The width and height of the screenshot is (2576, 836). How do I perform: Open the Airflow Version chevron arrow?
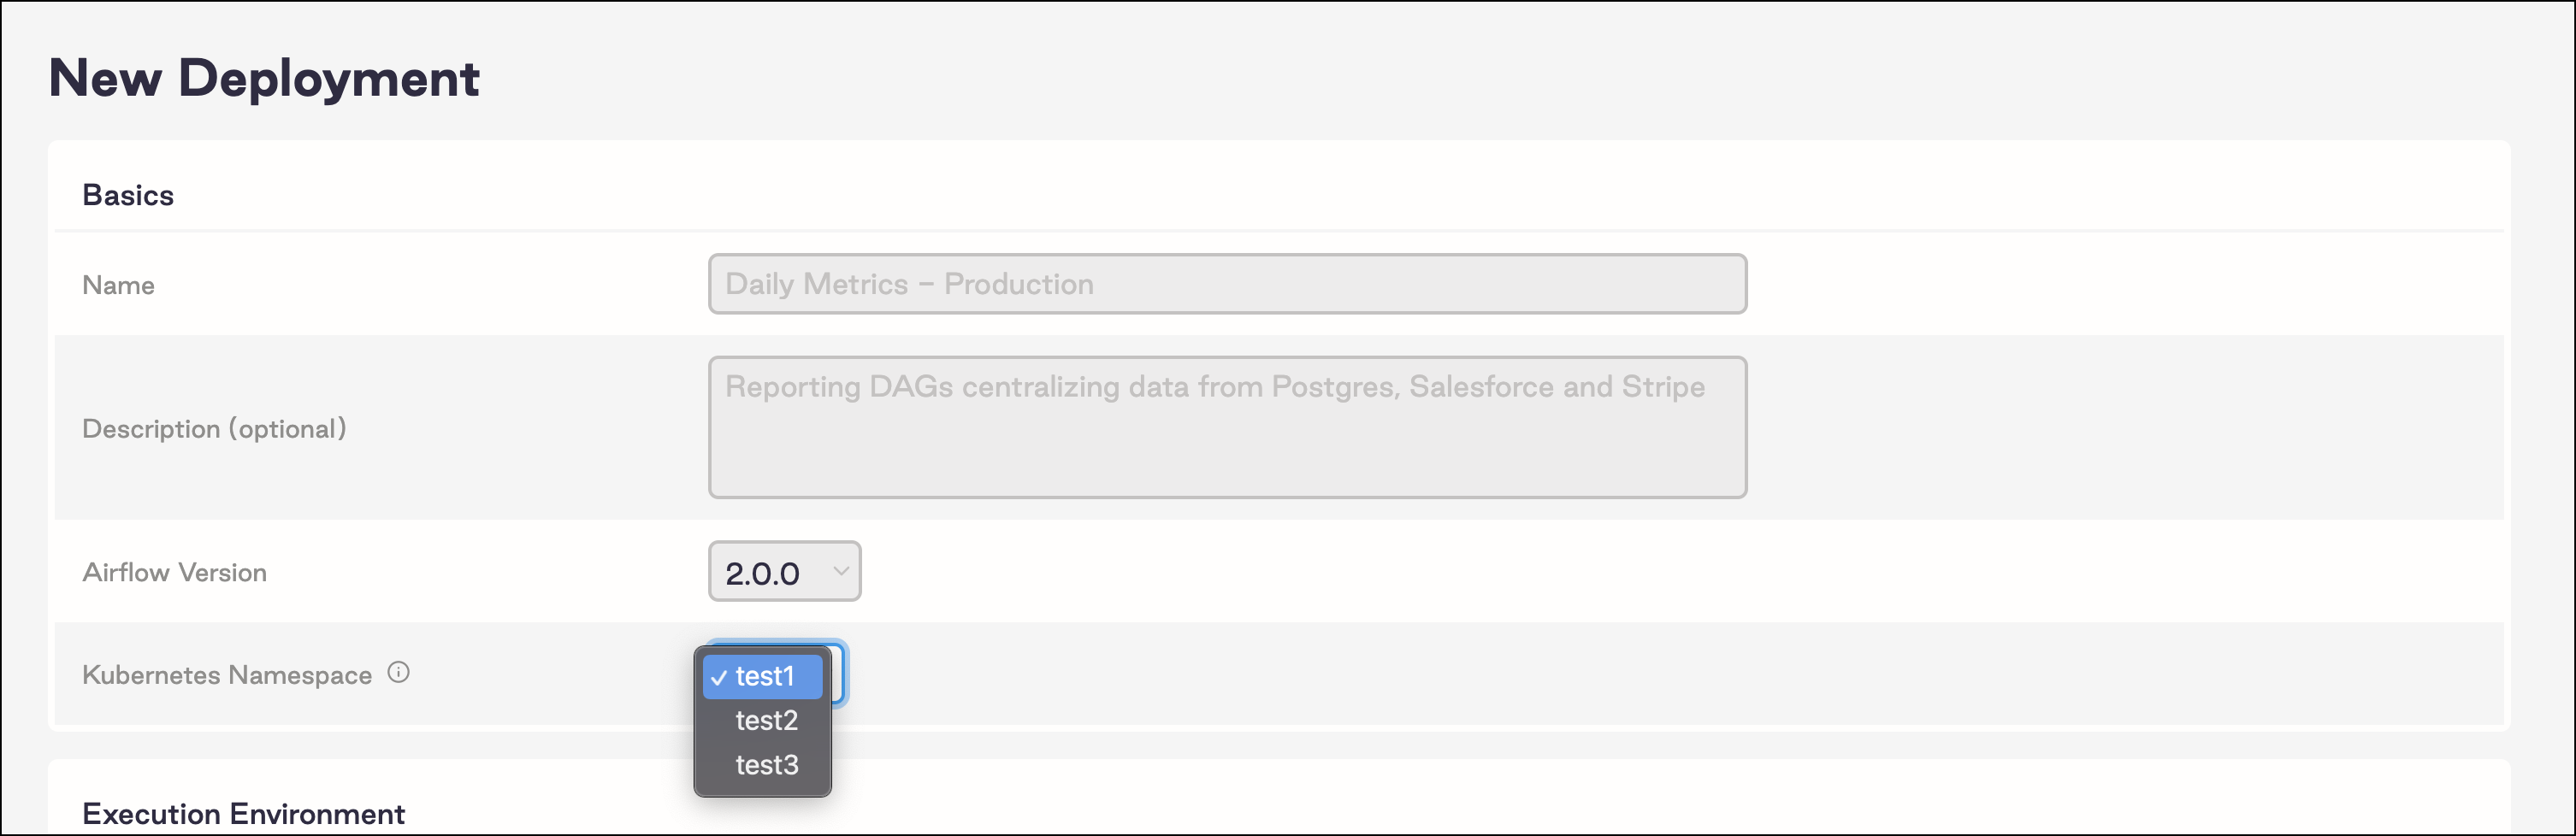pyautogui.click(x=837, y=571)
